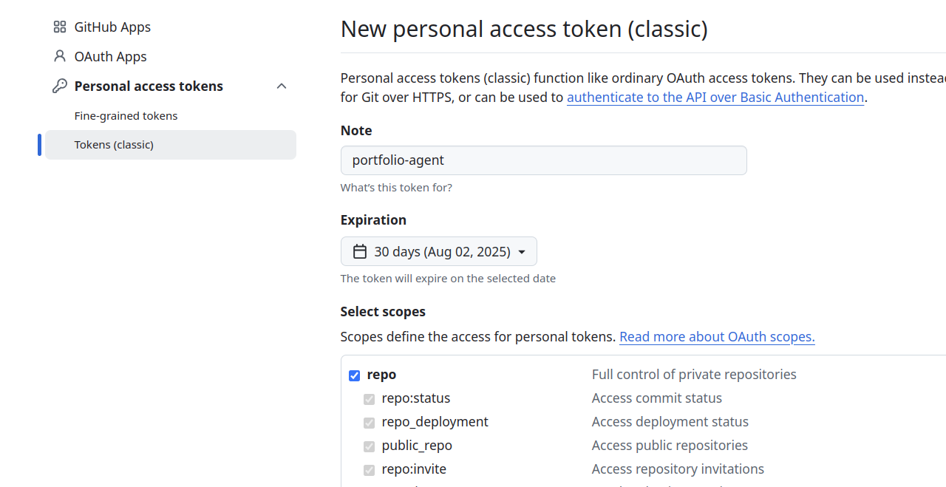The width and height of the screenshot is (946, 487).
Task: Go to Fine-grained tokens page
Action: point(126,116)
